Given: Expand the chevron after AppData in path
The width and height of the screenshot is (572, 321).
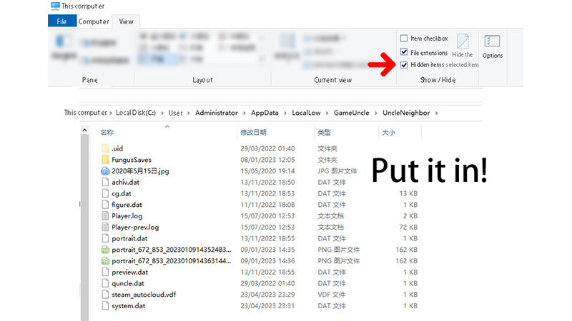Looking at the screenshot, I should coord(285,113).
